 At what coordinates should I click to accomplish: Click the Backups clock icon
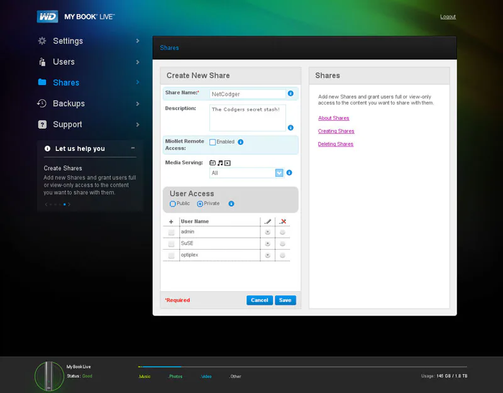[x=42, y=103]
